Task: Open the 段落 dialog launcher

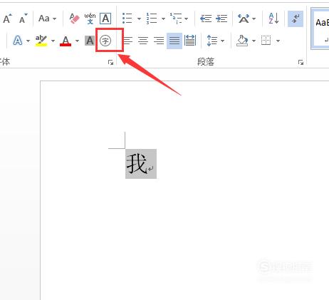Action: click(x=301, y=63)
